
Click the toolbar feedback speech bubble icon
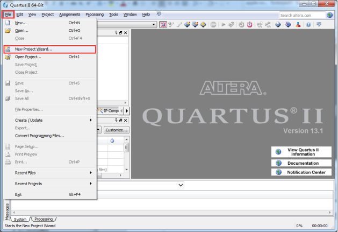(x=319, y=24)
